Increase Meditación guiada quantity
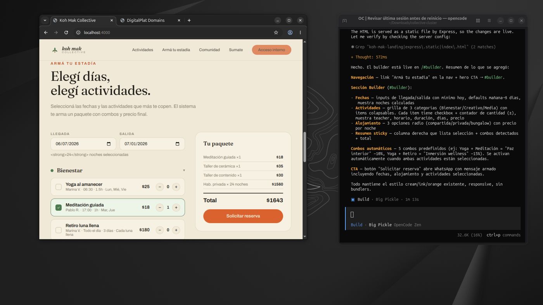 (176, 207)
